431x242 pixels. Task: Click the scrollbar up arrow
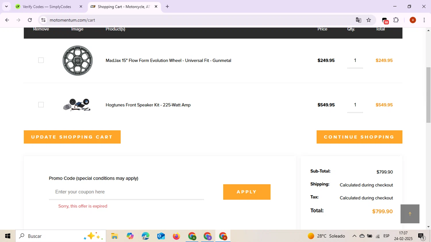coord(428,30)
